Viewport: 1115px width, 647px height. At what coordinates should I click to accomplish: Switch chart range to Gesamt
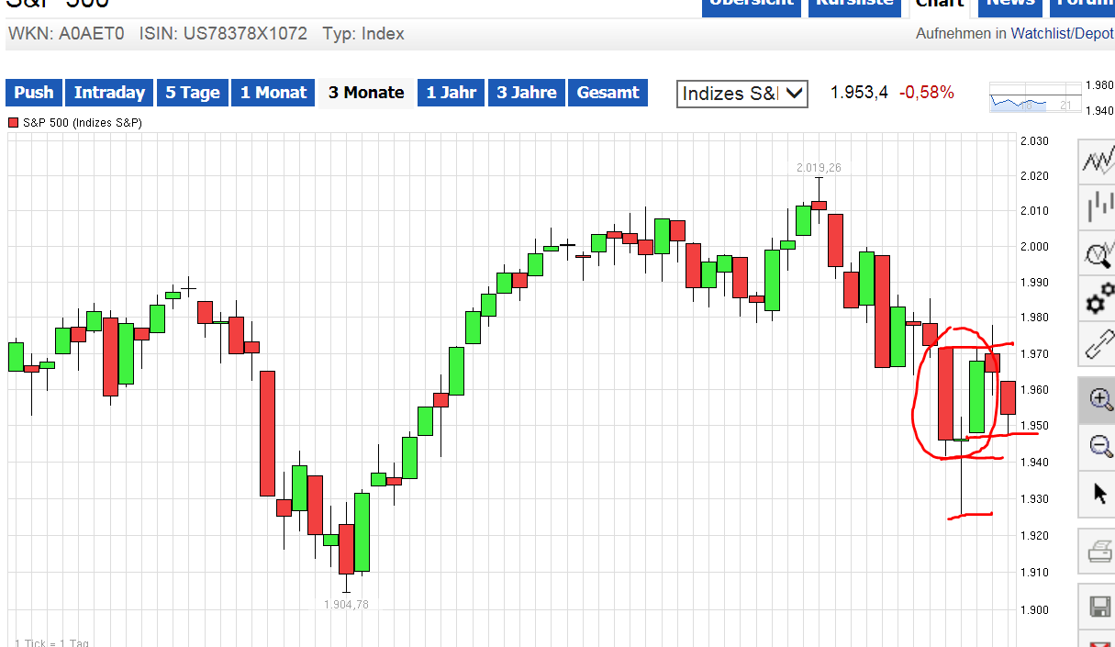[x=608, y=93]
